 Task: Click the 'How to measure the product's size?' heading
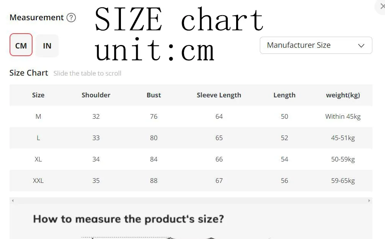(129, 219)
